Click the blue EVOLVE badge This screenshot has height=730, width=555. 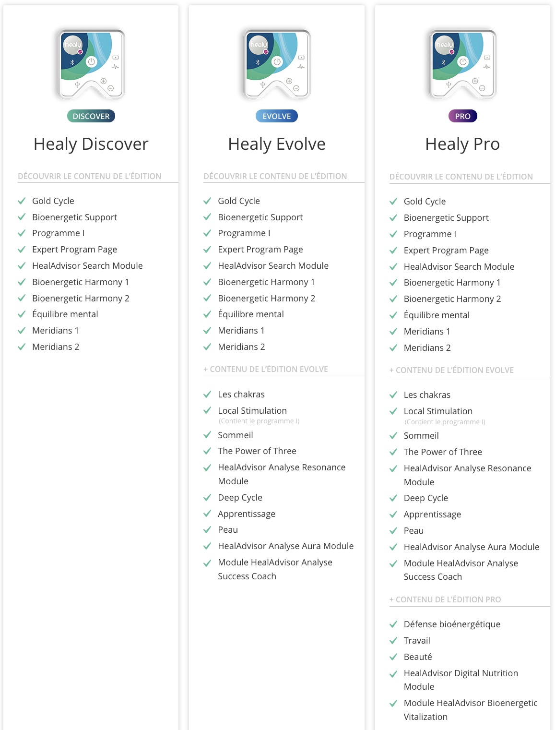277,116
